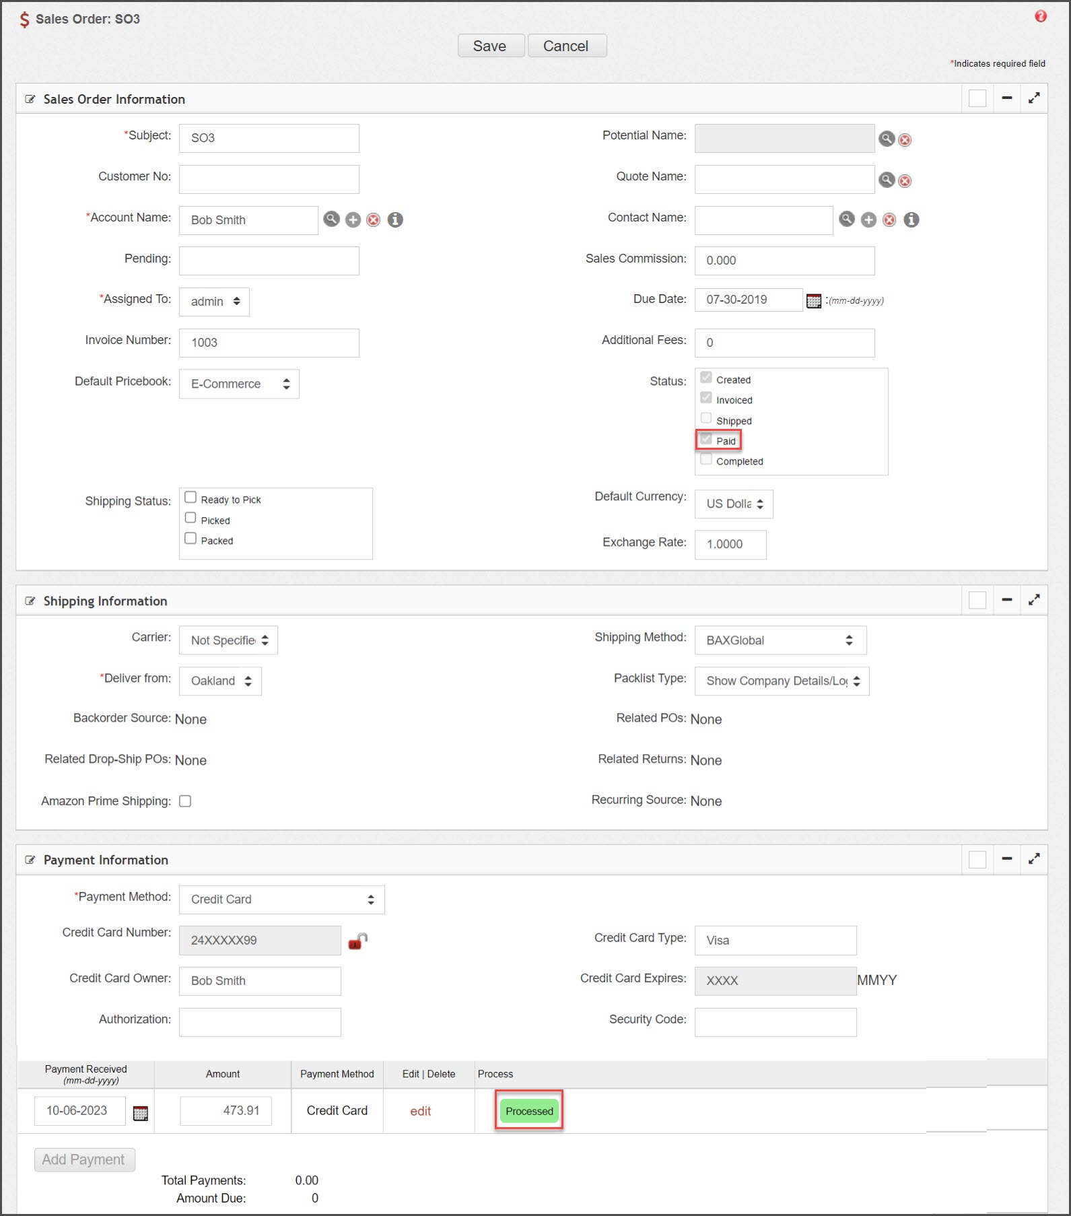Click the red help question mark icon

click(x=1041, y=17)
